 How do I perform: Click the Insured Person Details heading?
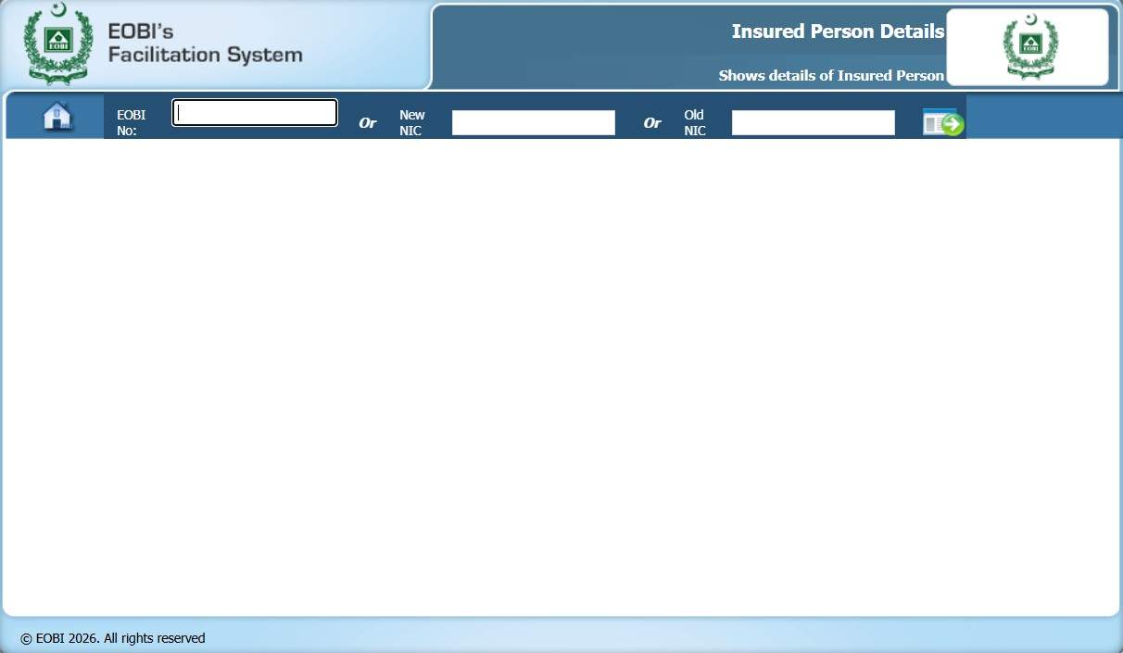click(x=837, y=31)
